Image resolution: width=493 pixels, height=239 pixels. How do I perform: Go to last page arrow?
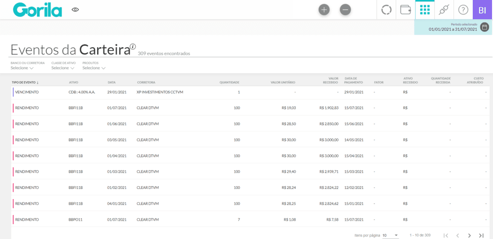[481, 235]
